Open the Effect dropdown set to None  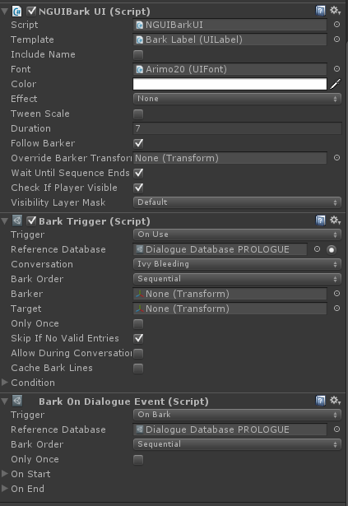pyautogui.click(x=237, y=99)
